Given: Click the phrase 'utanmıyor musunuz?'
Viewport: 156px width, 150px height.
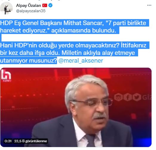Looking at the screenshot, I should [28, 61].
